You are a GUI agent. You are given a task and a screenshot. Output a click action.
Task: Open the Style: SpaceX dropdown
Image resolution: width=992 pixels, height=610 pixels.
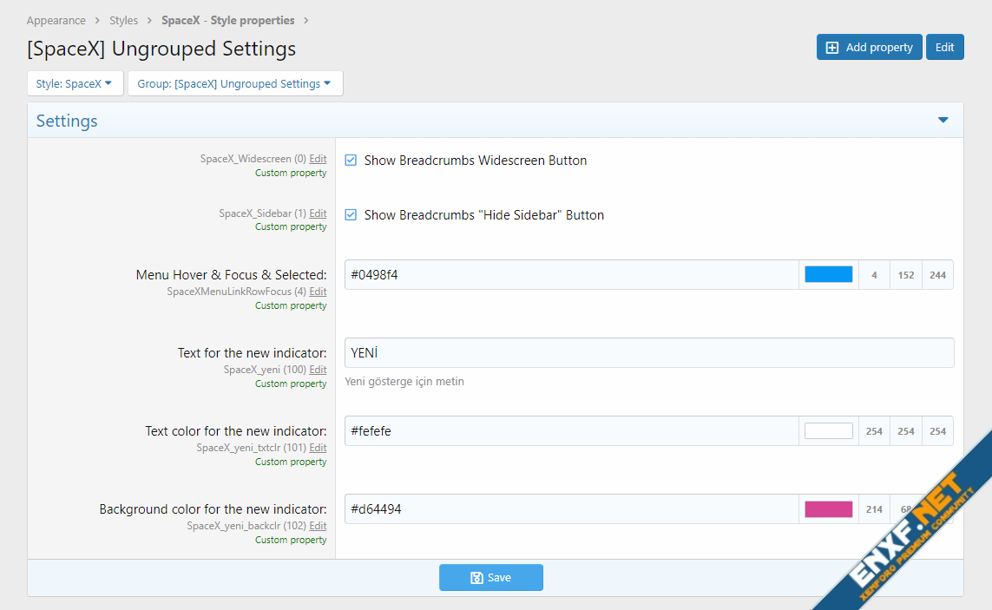[x=75, y=84]
